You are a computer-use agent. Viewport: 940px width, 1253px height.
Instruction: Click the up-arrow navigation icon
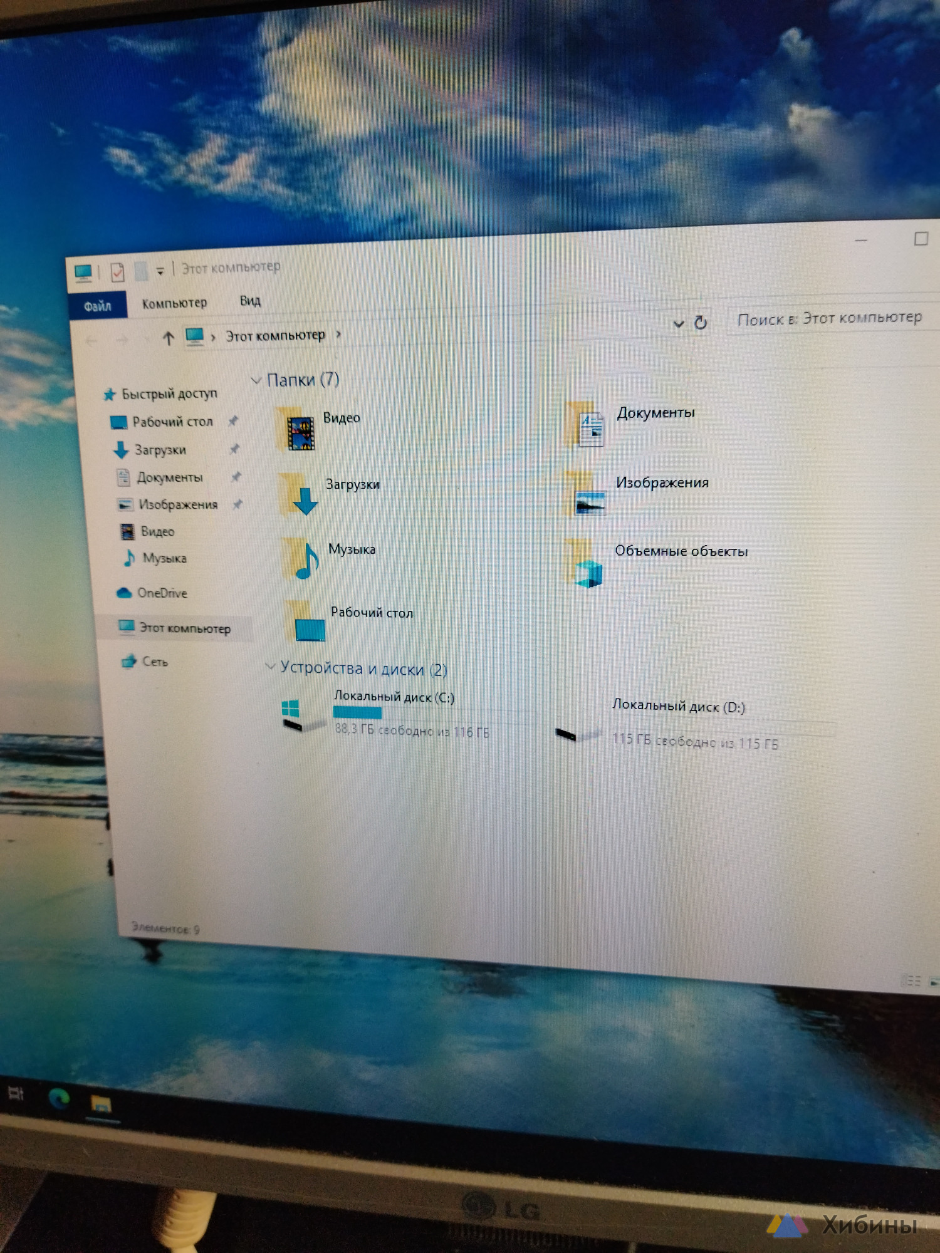[168, 339]
